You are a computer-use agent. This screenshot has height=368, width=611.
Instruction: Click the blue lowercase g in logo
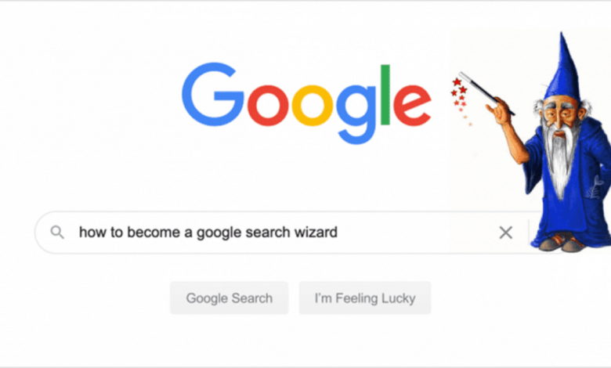coord(356,114)
